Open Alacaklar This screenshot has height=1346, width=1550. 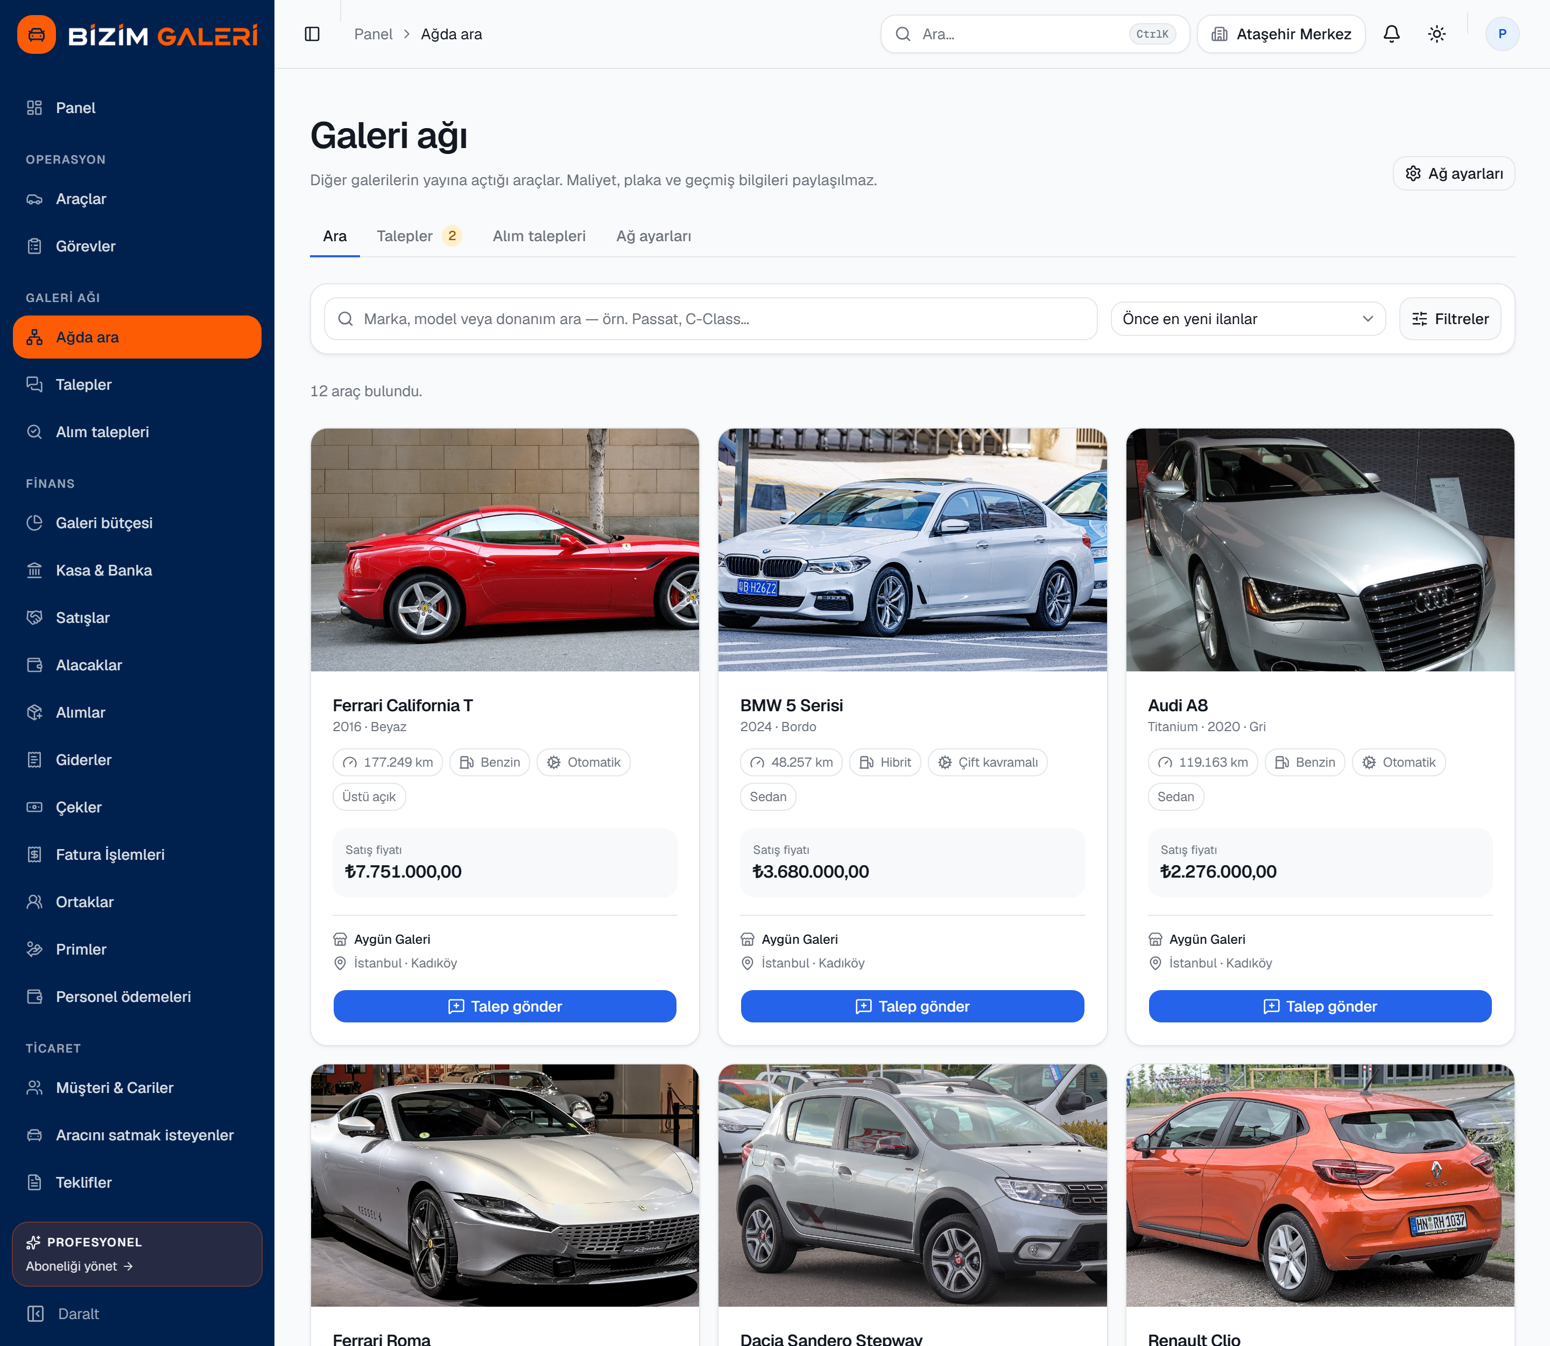[x=137, y=665]
